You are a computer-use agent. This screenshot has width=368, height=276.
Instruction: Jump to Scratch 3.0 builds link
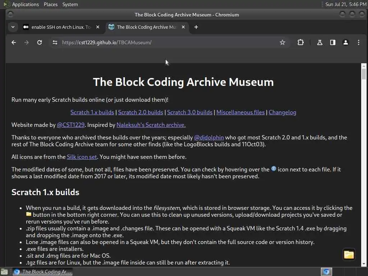190,112
